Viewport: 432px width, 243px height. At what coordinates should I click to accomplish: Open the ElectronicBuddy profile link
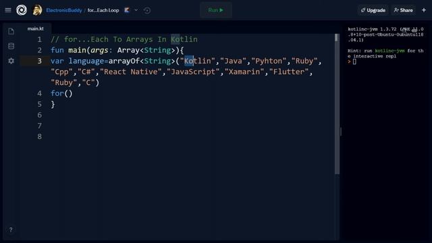pos(64,10)
